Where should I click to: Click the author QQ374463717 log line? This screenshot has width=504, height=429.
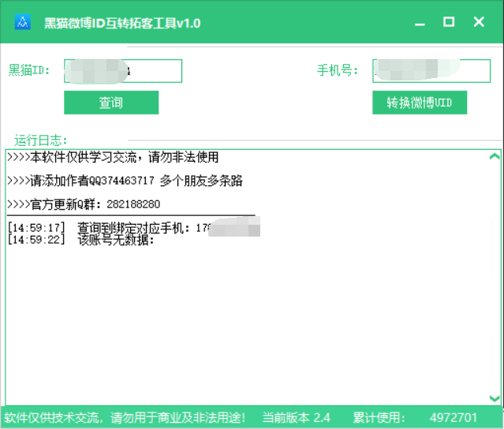coord(125,181)
